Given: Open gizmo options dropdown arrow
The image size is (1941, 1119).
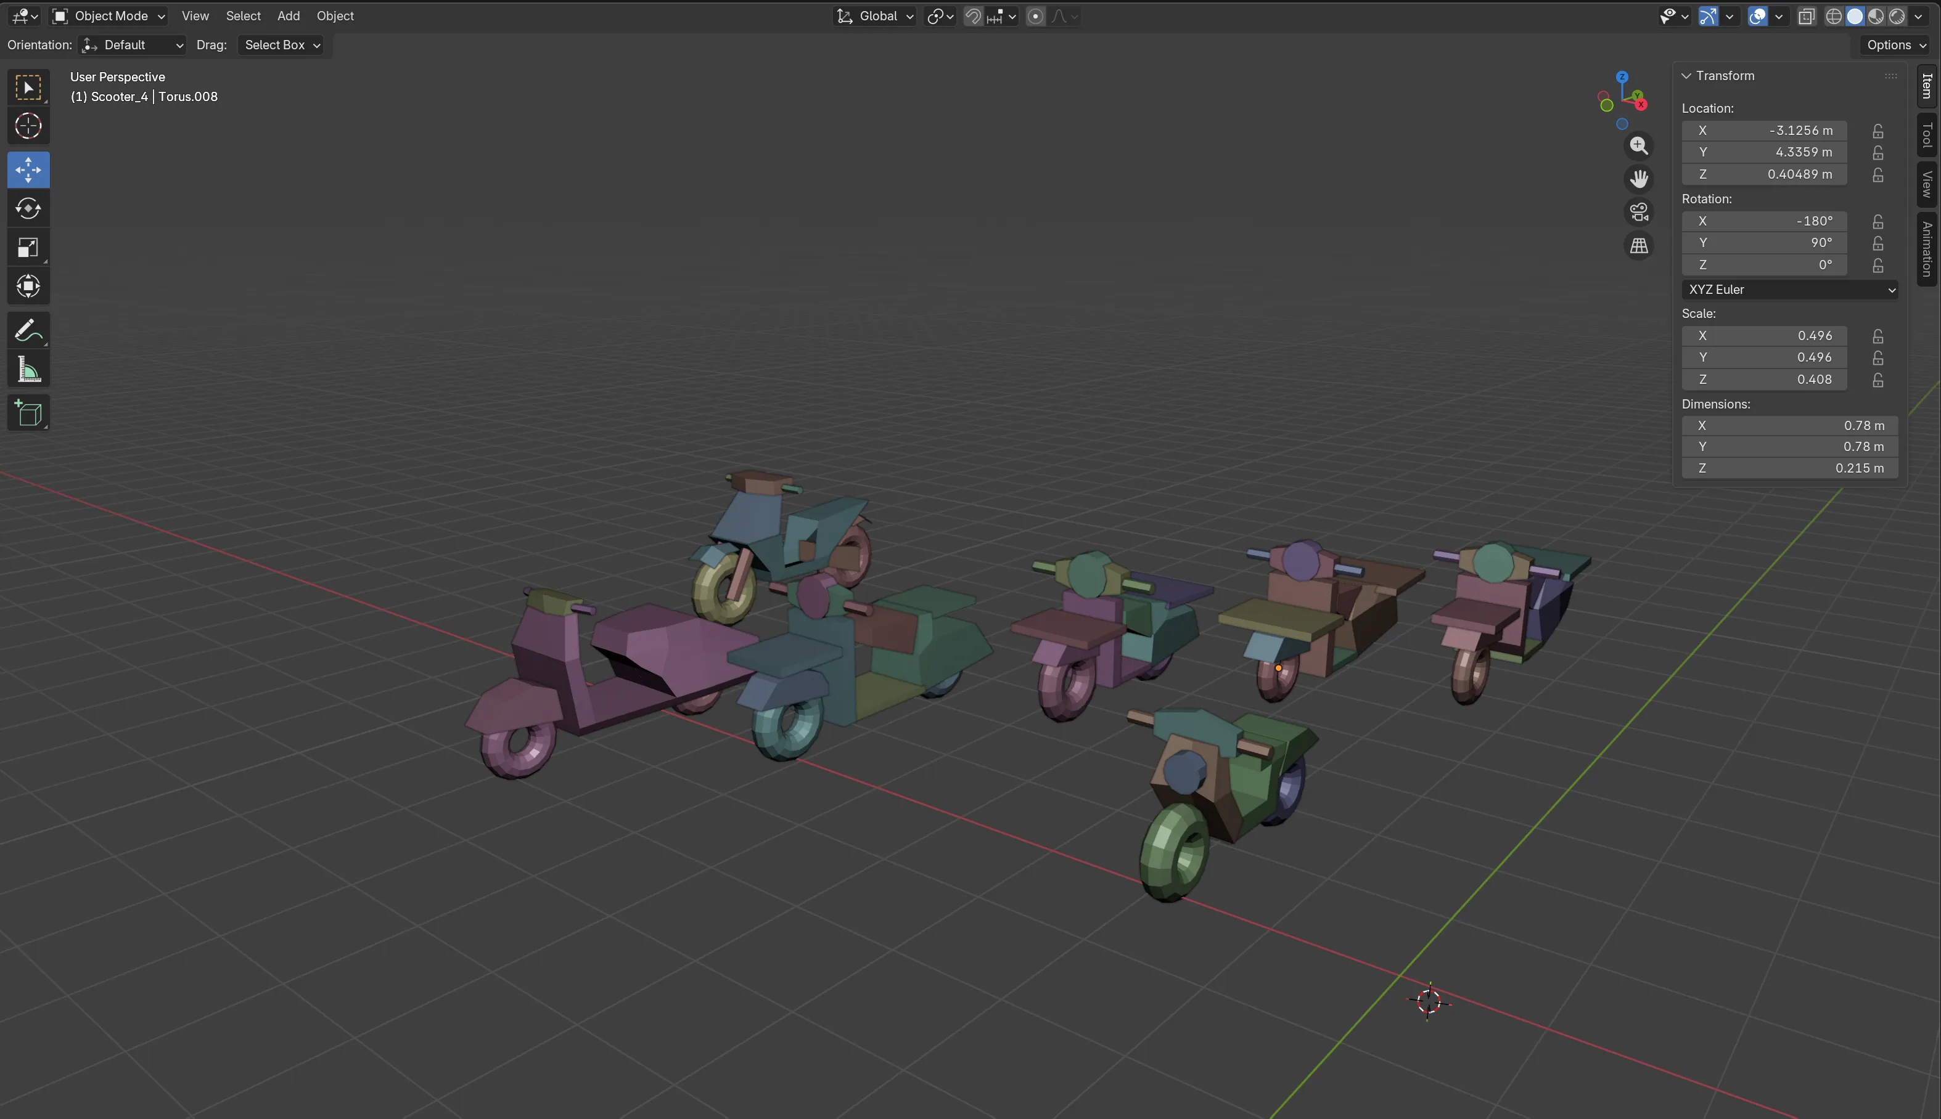Looking at the screenshot, I should tap(1730, 16).
